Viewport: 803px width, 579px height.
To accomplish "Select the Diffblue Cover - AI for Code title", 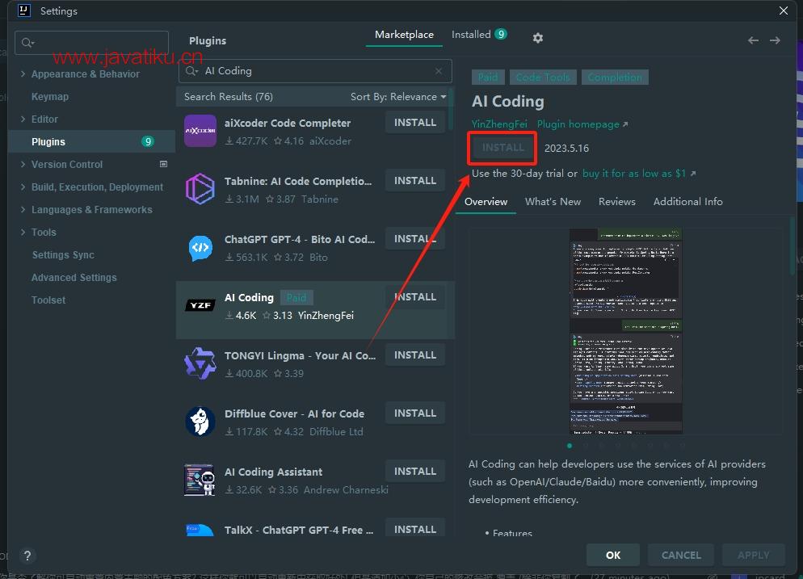I will coord(295,413).
